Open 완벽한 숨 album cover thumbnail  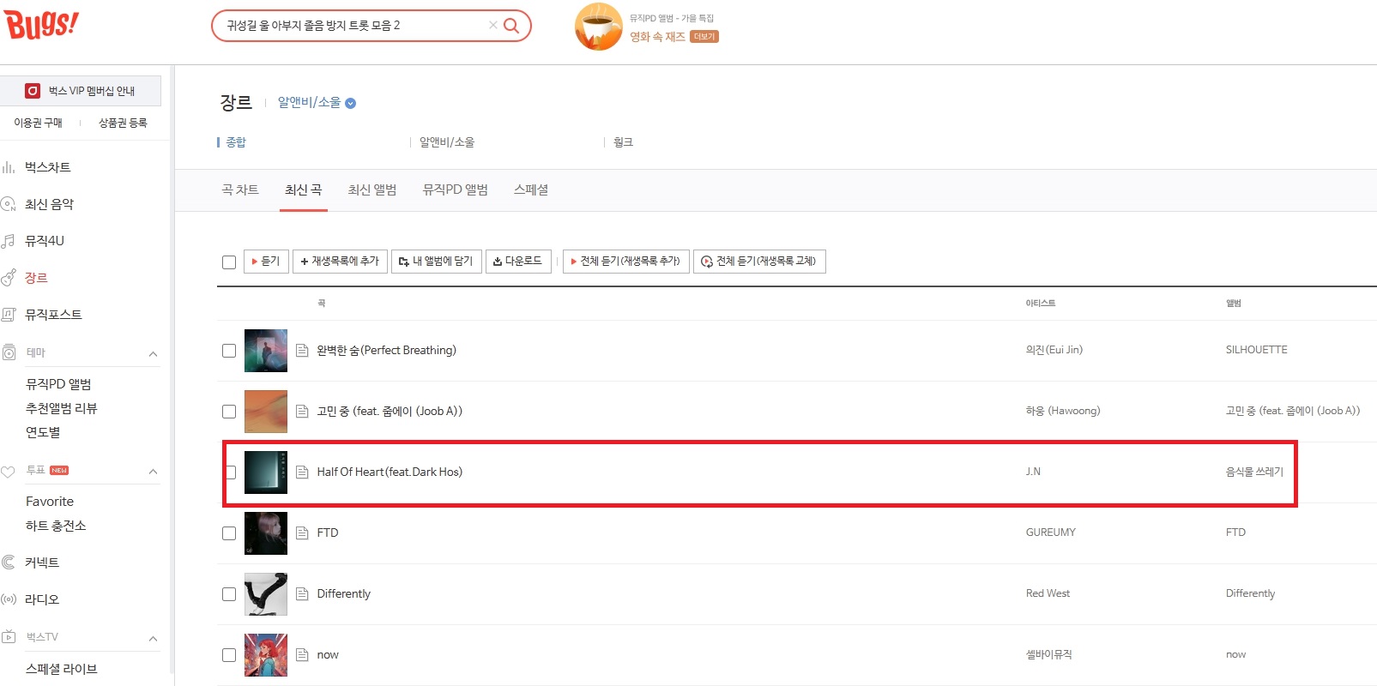266,351
